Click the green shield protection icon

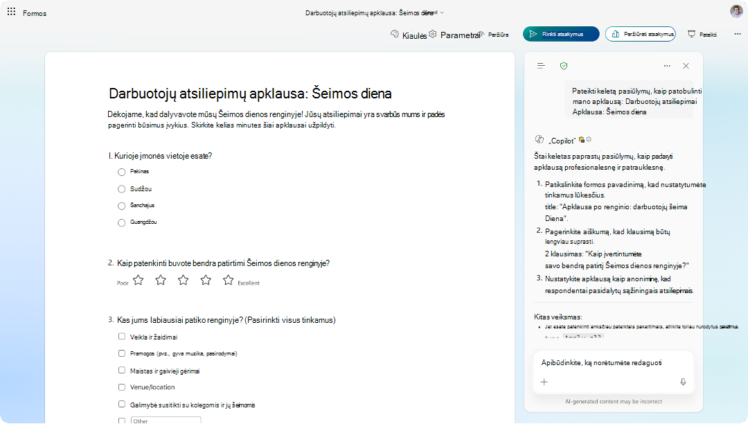[x=564, y=66]
